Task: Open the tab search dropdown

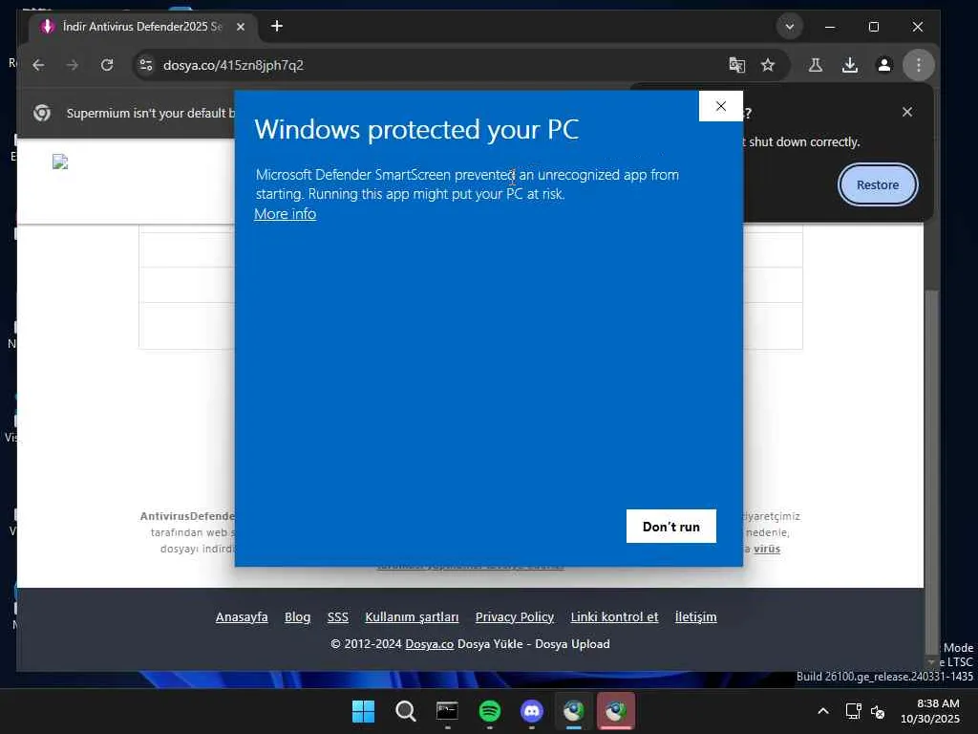Action: point(790,27)
